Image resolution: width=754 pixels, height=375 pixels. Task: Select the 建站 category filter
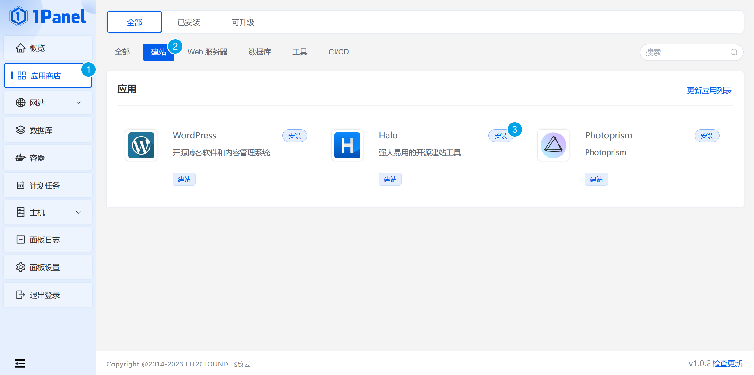pos(159,52)
